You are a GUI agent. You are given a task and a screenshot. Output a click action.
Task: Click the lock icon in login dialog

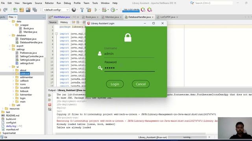click(128, 38)
